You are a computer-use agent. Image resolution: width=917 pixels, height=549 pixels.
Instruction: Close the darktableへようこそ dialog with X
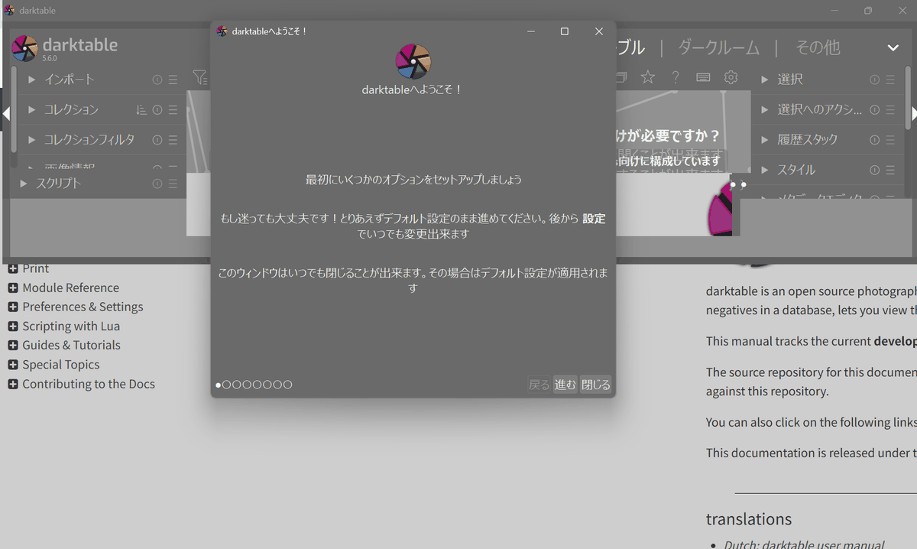tap(599, 31)
